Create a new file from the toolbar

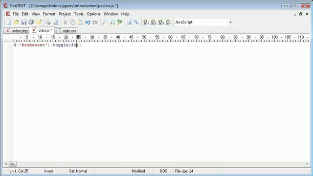pyautogui.click(x=9, y=22)
